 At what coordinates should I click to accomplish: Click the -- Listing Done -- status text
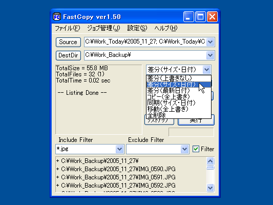click(x=82, y=93)
